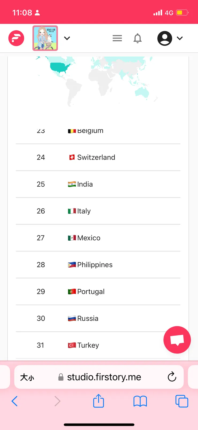Expand the podcast show switcher chevron
The image size is (198, 430).
(x=67, y=38)
